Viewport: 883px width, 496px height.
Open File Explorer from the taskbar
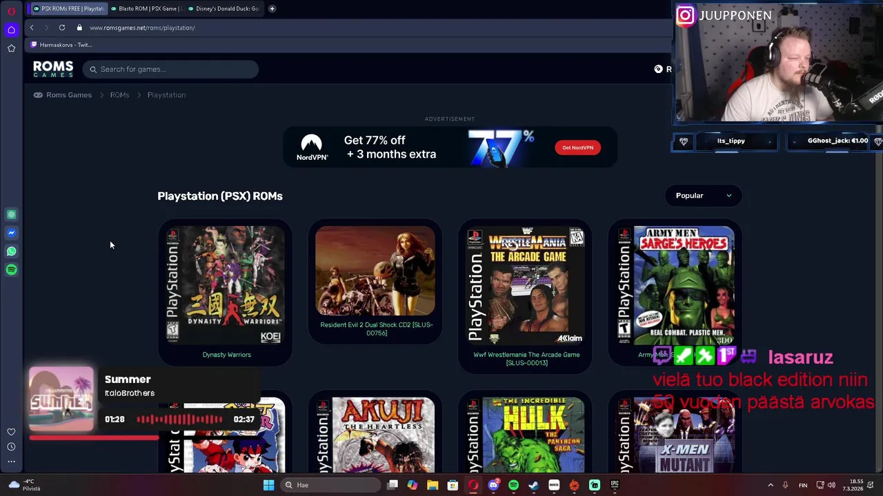tap(433, 485)
